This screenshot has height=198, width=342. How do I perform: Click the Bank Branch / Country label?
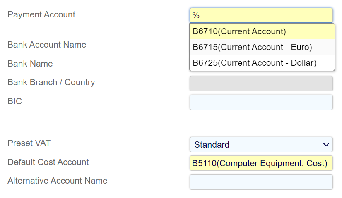(51, 82)
